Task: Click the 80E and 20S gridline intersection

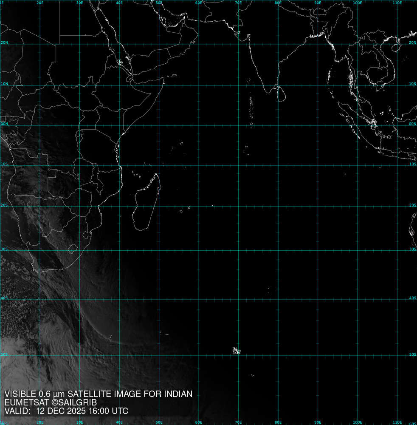Action: (278, 207)
